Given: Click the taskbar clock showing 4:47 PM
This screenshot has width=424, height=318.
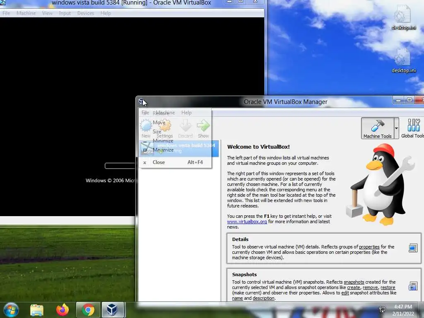Looking at the screenshot, I should (403, 310).
